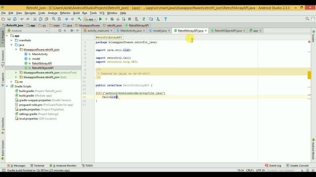The width and height of the screenshot is (316, 177).
Task: Click red error indicator atop editor's right stripe
Action: click(309, 42)
